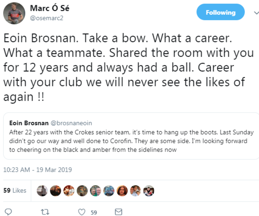The height and width of the screenshot is (216, 259).
Task: Like the tweet with the heart icon
Action: click(82, 212)
